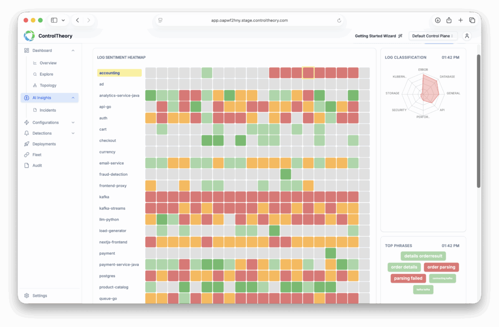Click the 'parsing failed' phrase tag
This screenshot has height=327, width=499.
(408, 278)
